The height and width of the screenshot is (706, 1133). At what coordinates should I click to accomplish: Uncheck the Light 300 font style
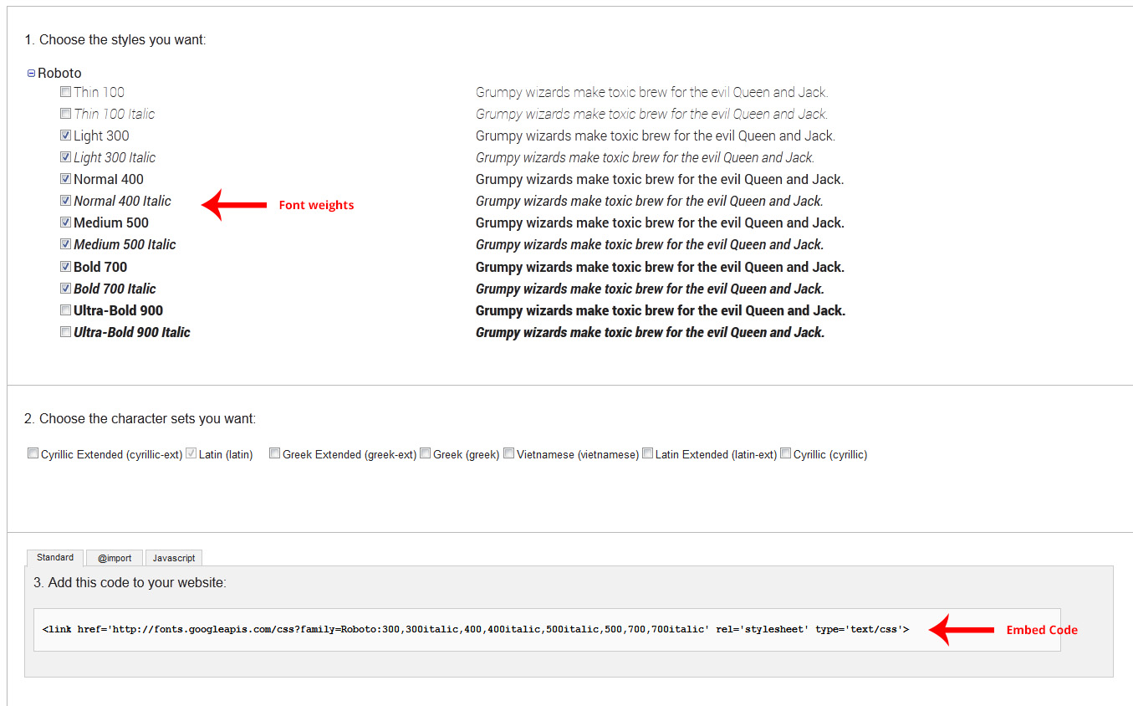click(x=65, y=136)
